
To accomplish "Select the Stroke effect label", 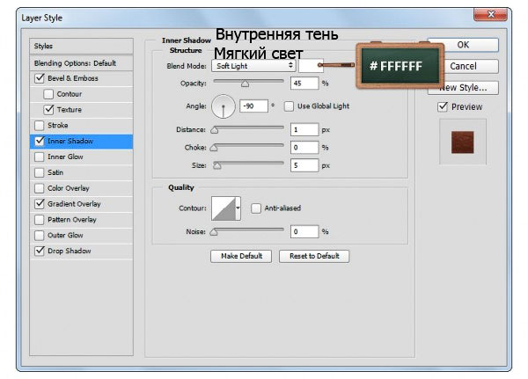I will coord(57,125).
